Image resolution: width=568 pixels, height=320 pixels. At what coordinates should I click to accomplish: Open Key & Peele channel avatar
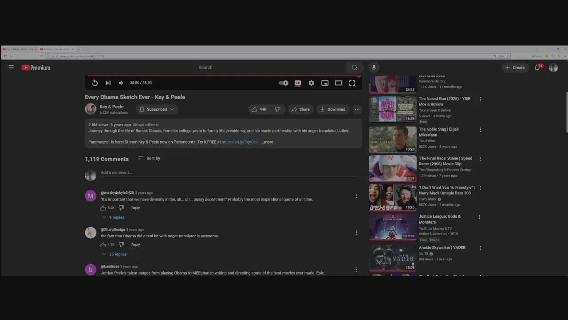pyautogui.click(x=91, y=109)
